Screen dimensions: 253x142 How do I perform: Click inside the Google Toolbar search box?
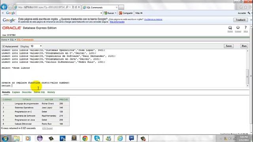click(x=58, y=13)
